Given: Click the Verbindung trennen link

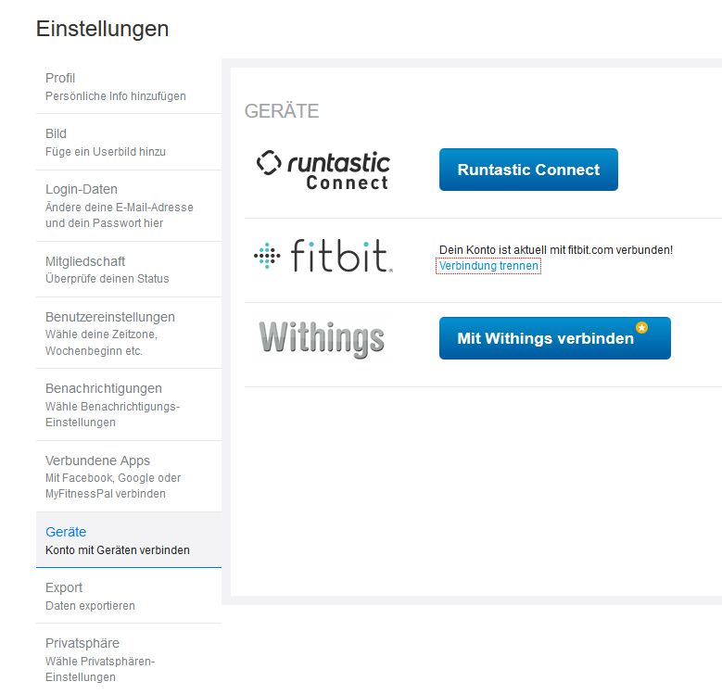Looking at the screenshot, I should point(488,266).
